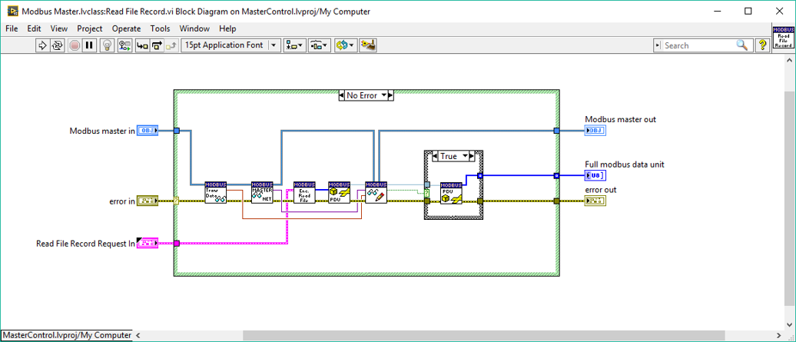Toggle Retain Wire Values button
796x342 pixels.
point(125,45)
